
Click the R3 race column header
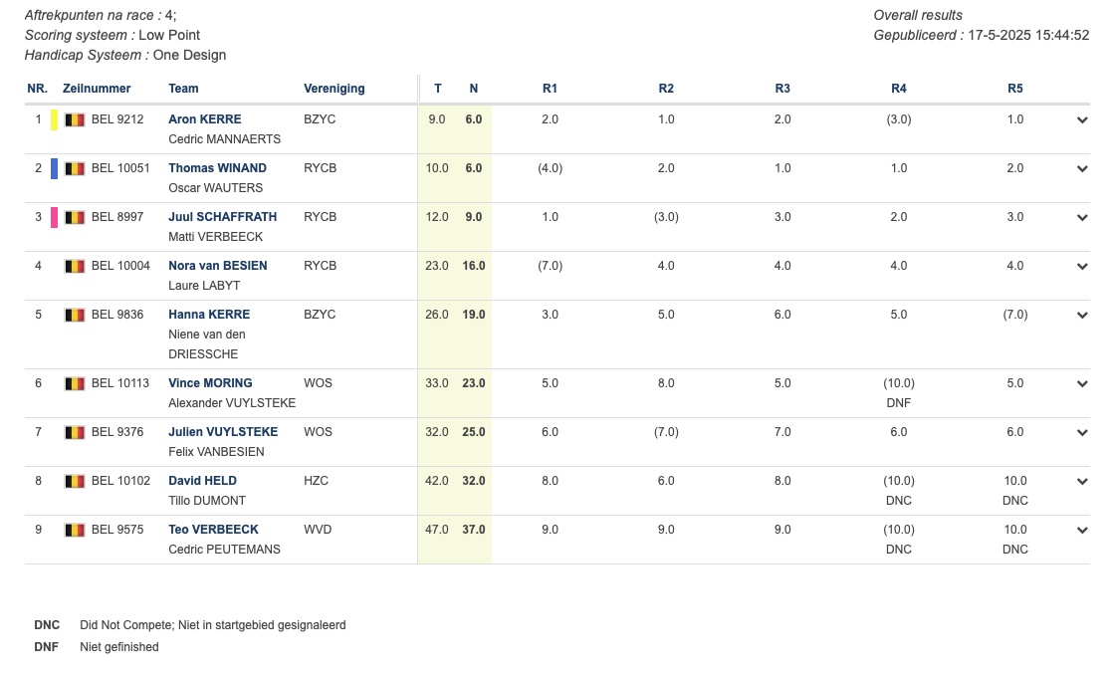[782, 89]
